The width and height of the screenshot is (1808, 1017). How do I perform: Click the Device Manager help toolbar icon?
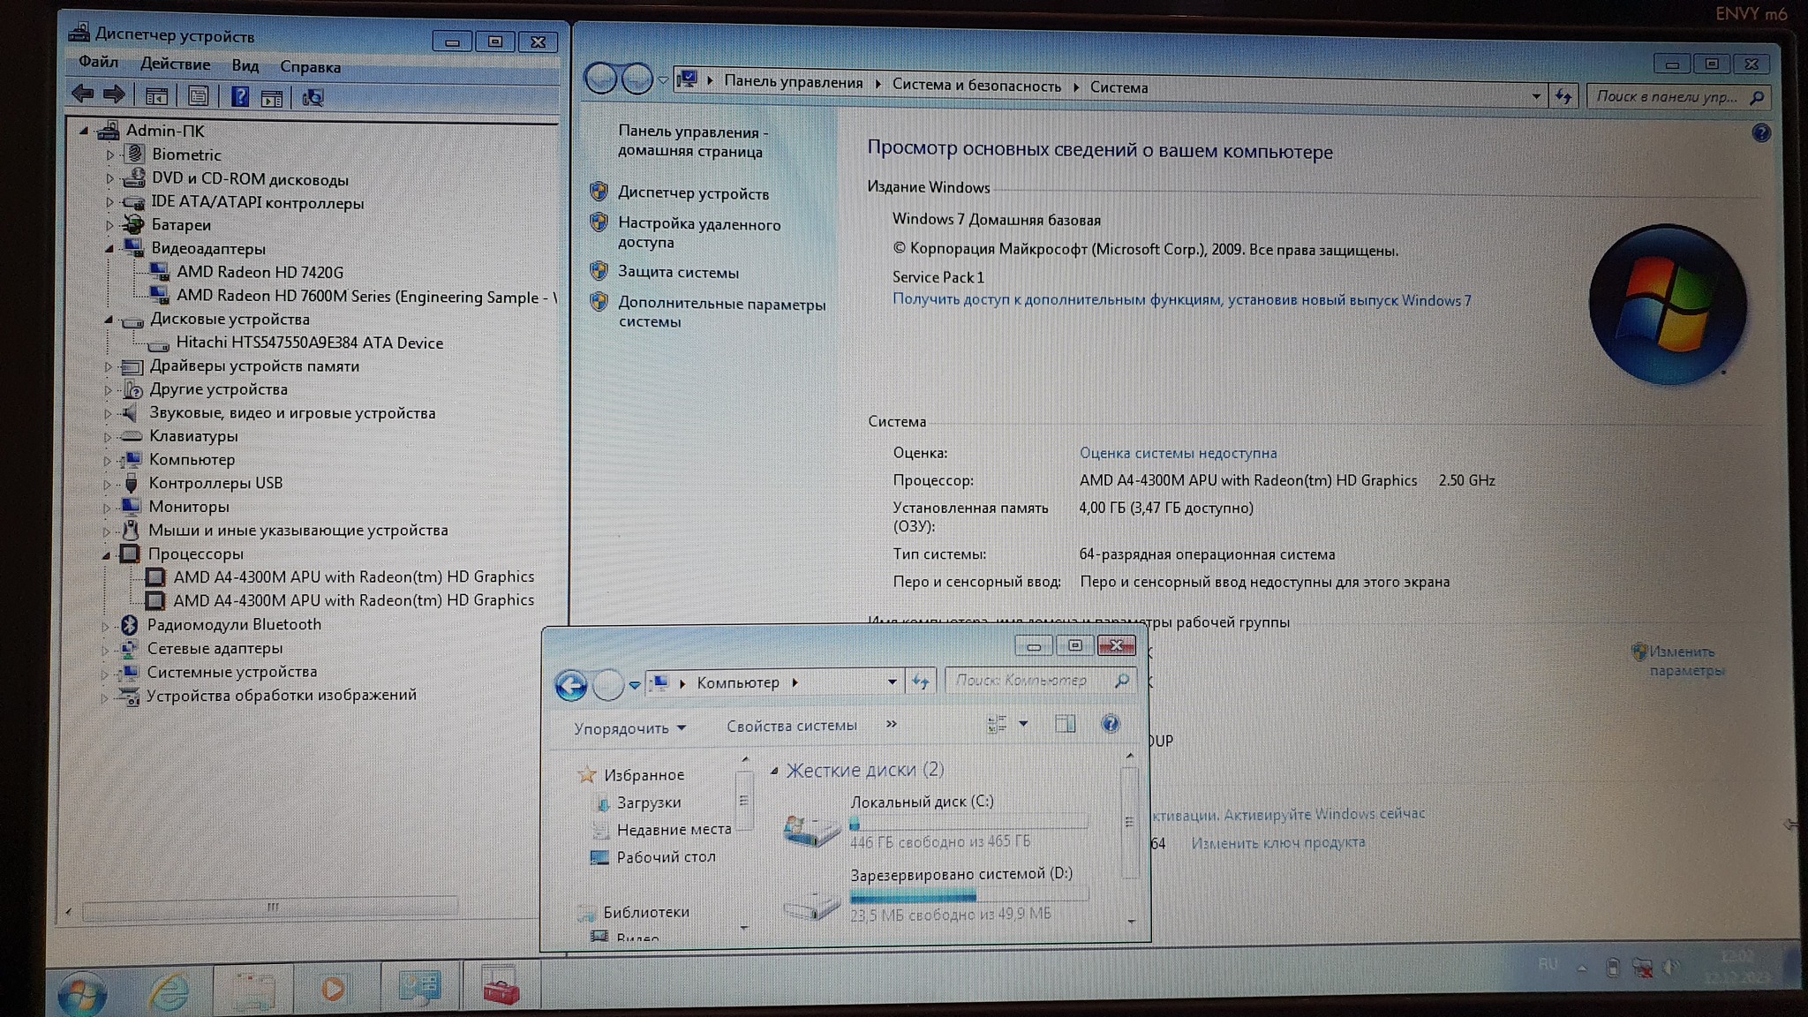click(239, 96)
